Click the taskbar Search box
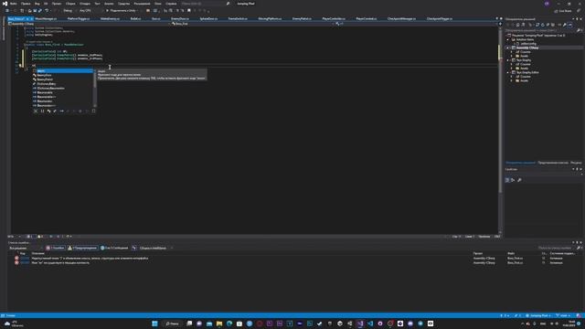 [173, 324]
